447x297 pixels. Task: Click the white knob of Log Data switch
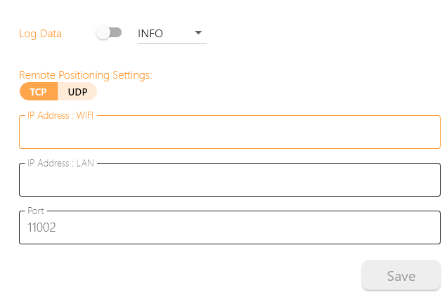click(x=104, y=33)
